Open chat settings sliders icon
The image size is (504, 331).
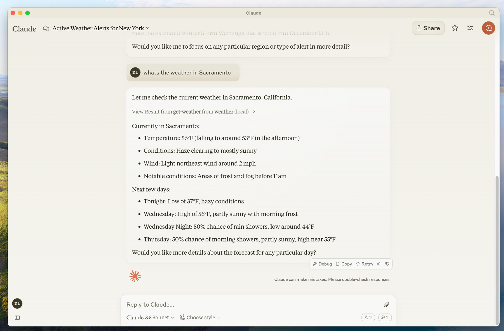pyautogui.click(x=470, y=28)
